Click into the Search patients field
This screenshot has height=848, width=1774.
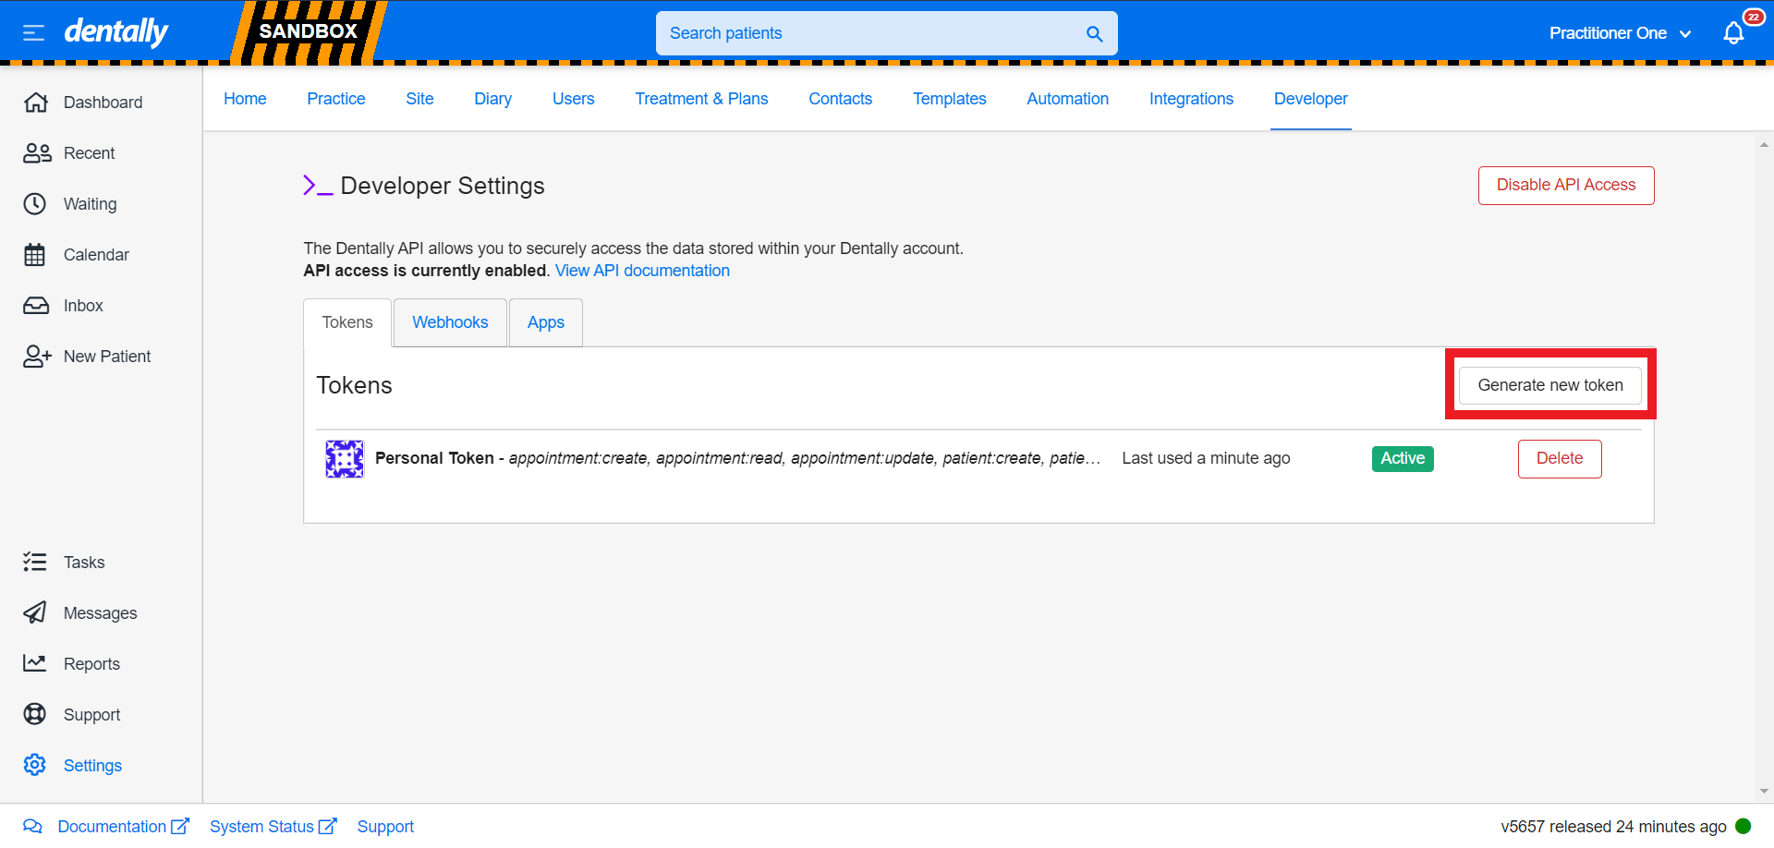[x=869, y=33]
